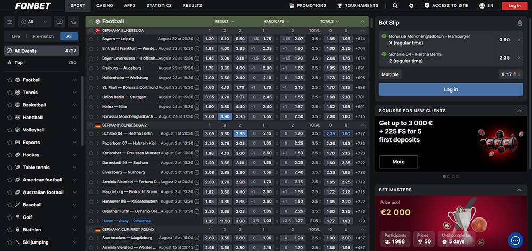The image size is (532, 251).
Task: Open the STATISTICS top navigation tab
Action: pyautogui.click(x=159, y=6)
